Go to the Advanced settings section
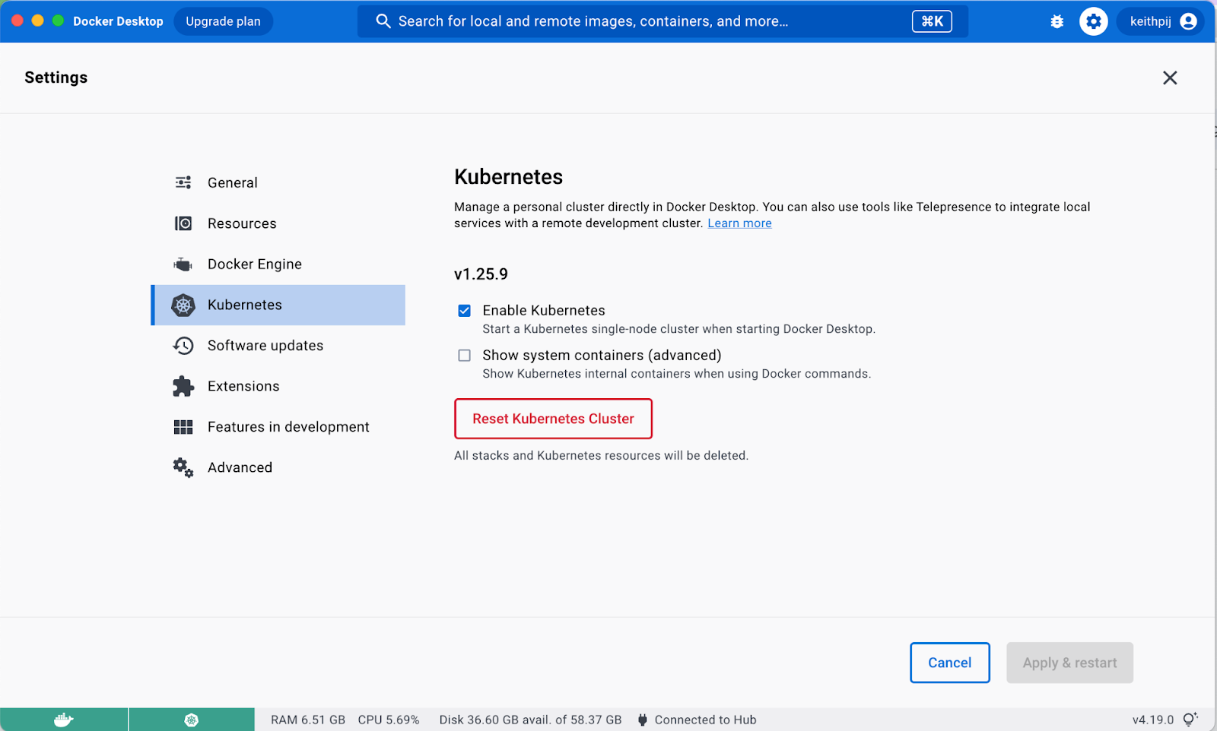 [240, 467]
